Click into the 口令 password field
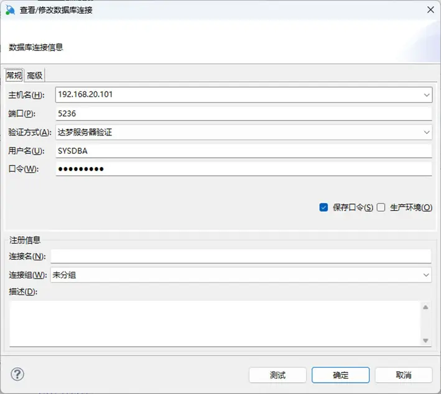The height and width of the screenshot is (394, 441). click(244, 169)
